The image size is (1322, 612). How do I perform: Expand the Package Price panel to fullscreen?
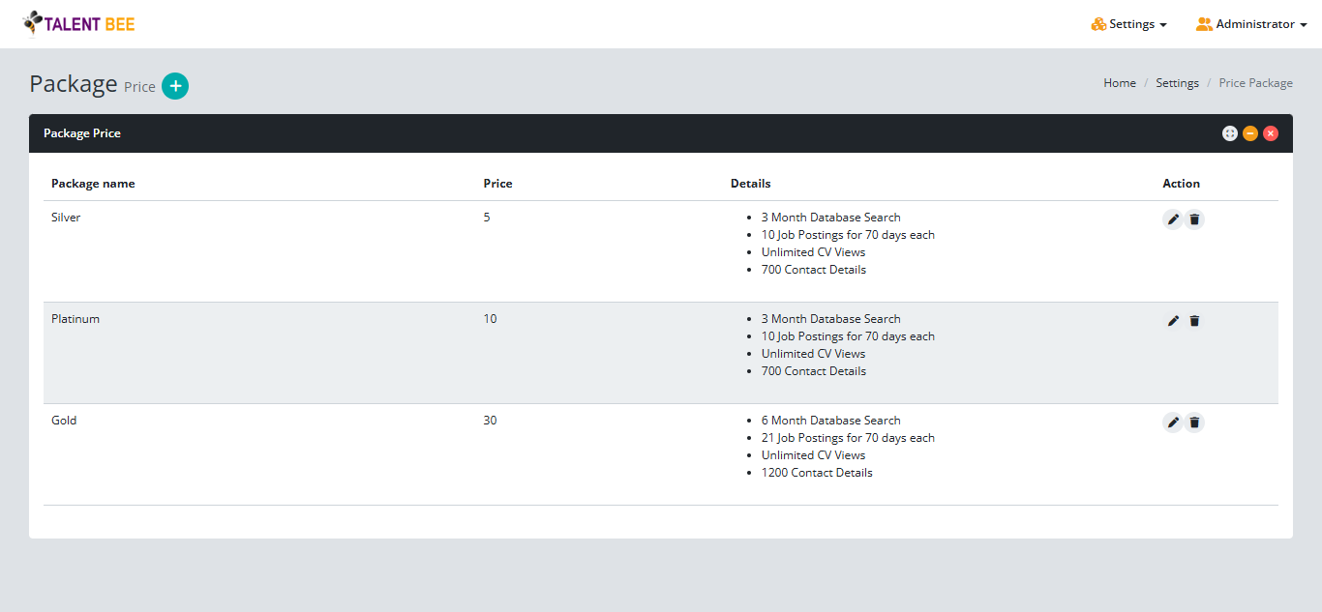click(1229, 133)
